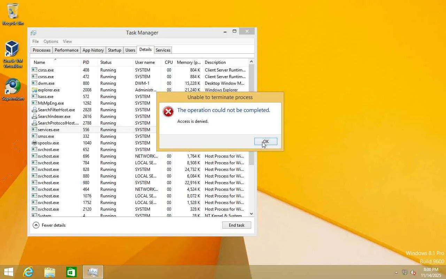This screenshot has width=446, height=279.
Task: Click the SearchFilterHost.exe process icon
Action: (x=34, y=110)
